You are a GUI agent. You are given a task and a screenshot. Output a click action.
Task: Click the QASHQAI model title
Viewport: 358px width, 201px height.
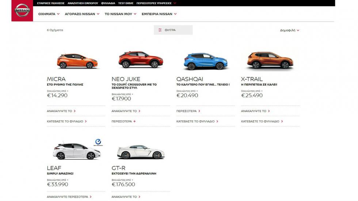[190, 79]
